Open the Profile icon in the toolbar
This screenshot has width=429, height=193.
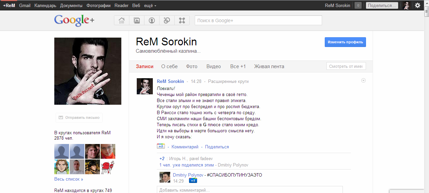[x=152, y=20]
